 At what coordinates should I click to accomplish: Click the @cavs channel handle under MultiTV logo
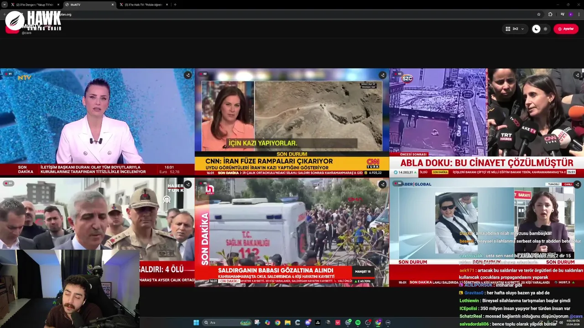pyautogui.click(x=26, y=33)
